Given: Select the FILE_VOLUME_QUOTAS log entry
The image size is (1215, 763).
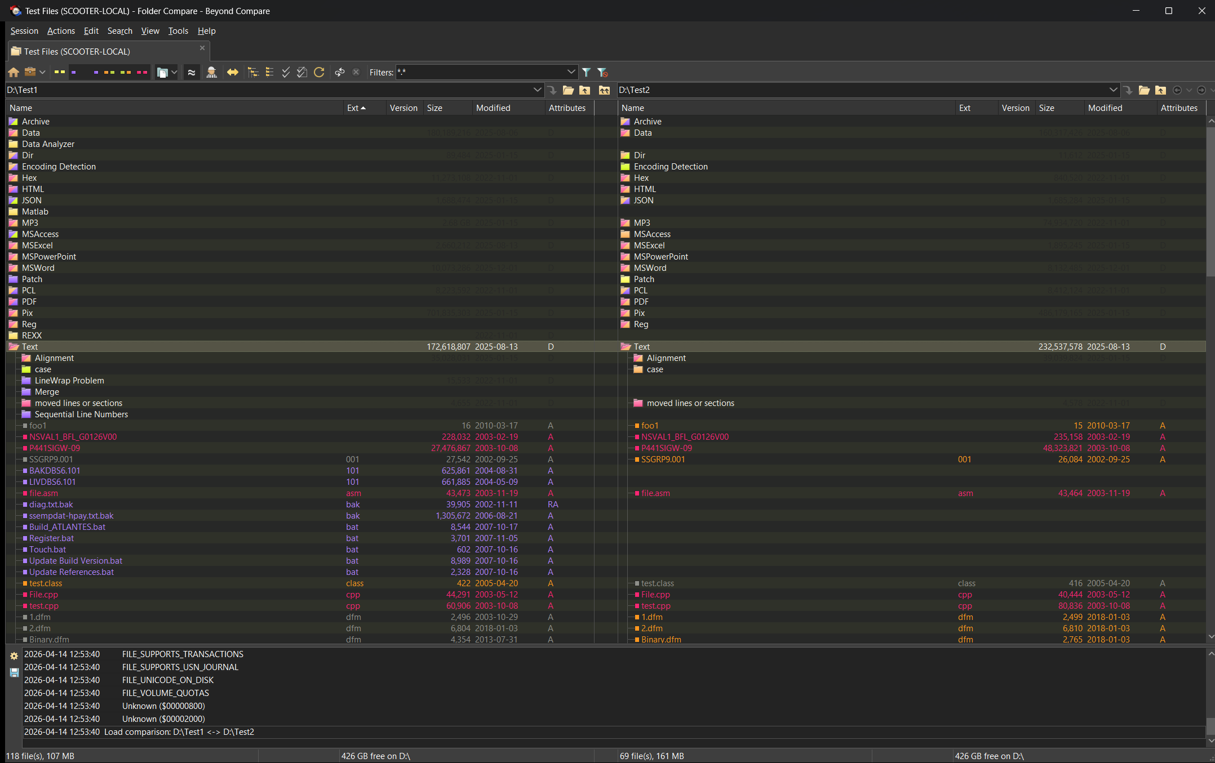Looking at the screenshot, I should 165,693.
